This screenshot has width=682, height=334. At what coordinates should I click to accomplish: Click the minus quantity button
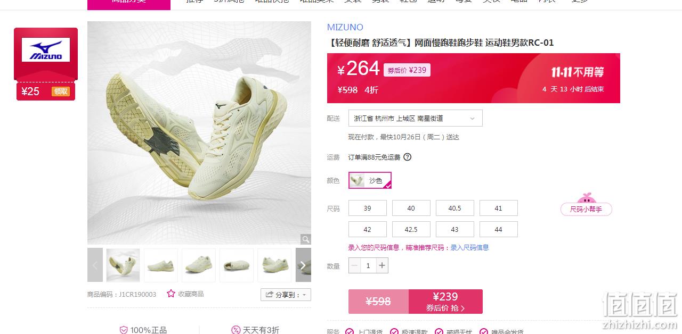(x=354, y=265)
